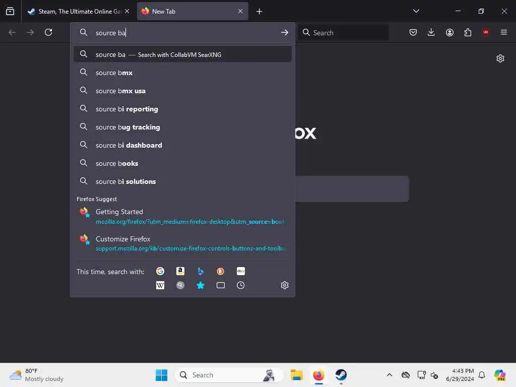Search only in History clock icon
The width and height of the screenshot is (516, 387).
(240, 285)
